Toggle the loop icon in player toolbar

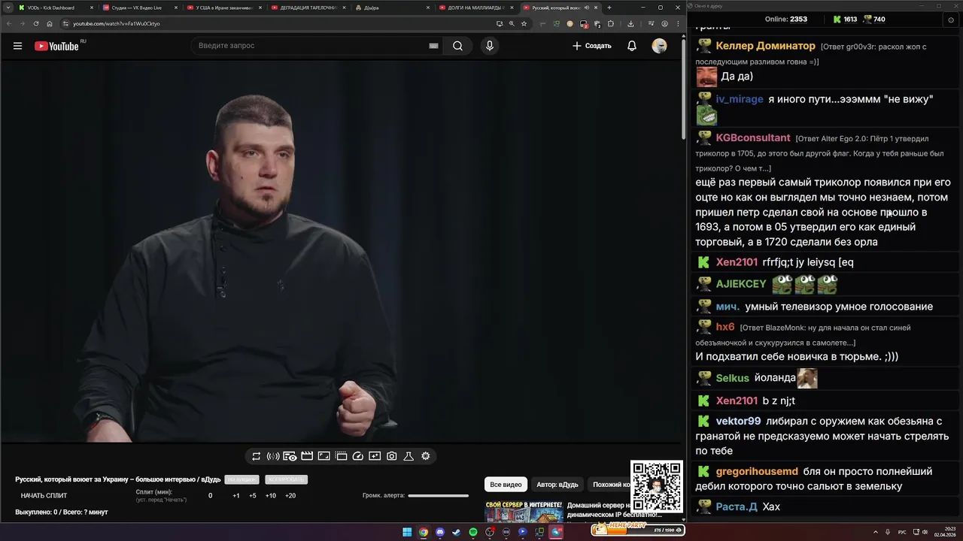[257, 456]
